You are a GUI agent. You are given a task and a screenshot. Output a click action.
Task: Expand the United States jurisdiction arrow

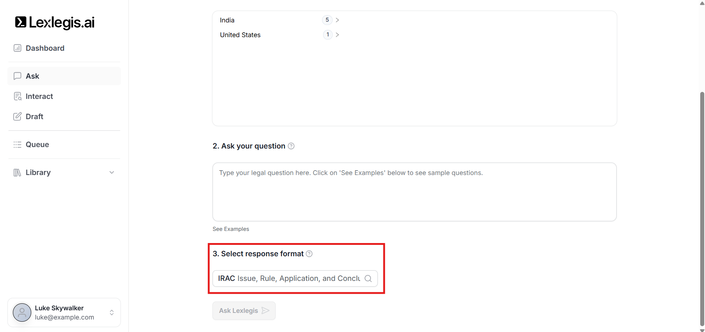pyautogui.click(x=337, y=35)
